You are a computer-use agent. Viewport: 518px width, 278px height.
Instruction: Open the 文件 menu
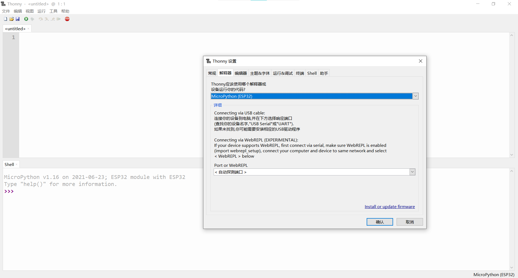point(6,11)
